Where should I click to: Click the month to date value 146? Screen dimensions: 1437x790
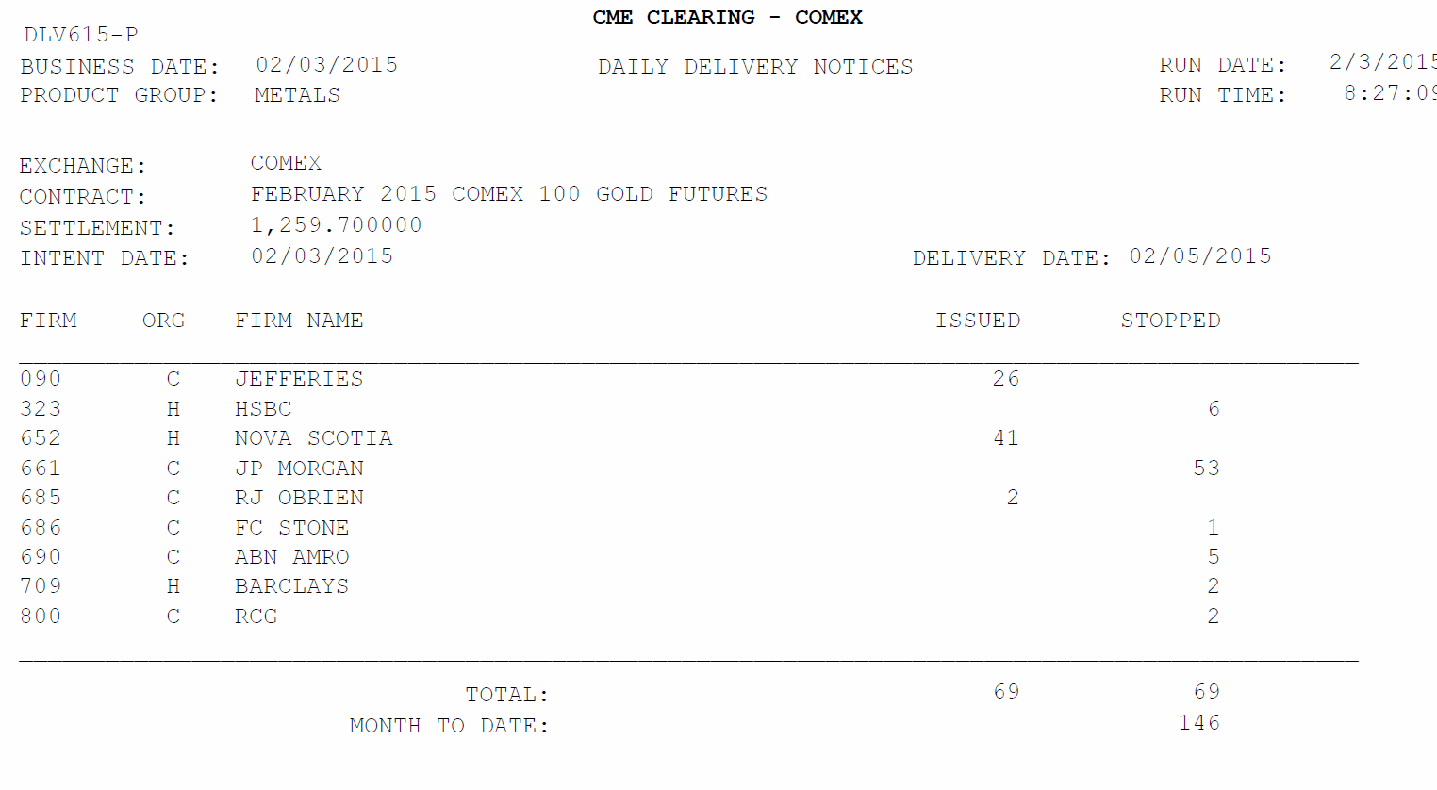click(x=1198, y=723)
